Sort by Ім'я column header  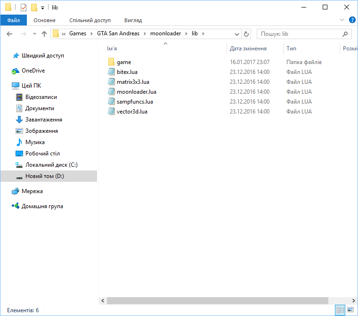coord(112,49)
